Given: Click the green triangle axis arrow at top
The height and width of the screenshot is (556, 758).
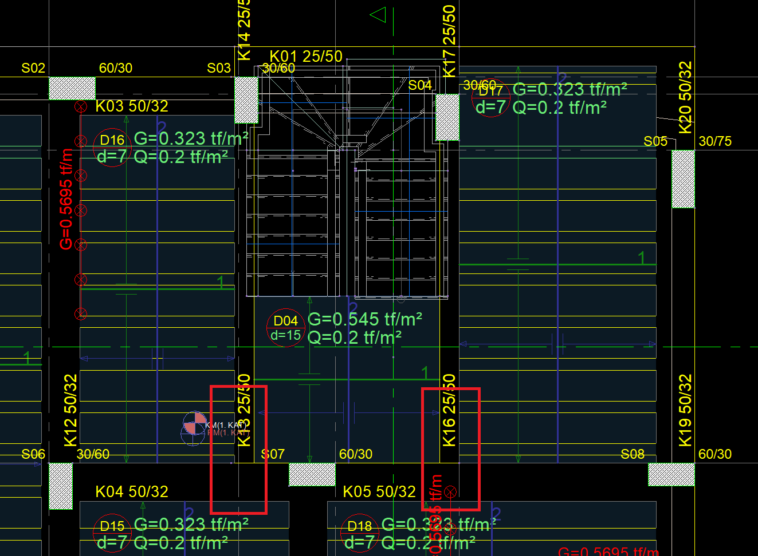Looking at the screenshot, I should click(x=379, y=15).
